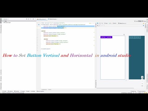The height and width of the screenshot is (111, 148).
Task: Select first button in the blueprint view
Action: coord(132,37)
